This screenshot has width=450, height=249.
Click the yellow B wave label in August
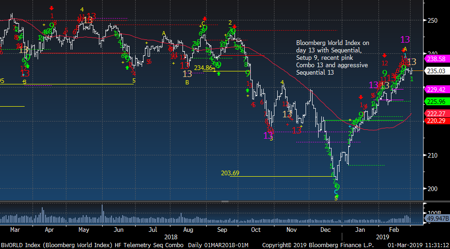pyautogui.click(x=187, y=83)
